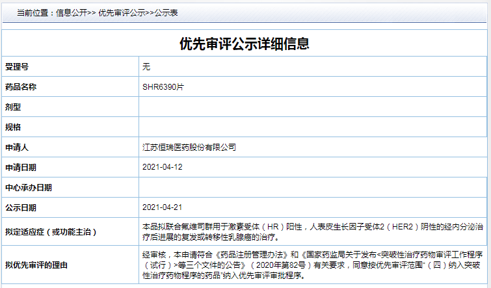Screen dimensions: 491x288
Task: Click the 优先审评公示详细信息 page title
Action: click(245, 44)
